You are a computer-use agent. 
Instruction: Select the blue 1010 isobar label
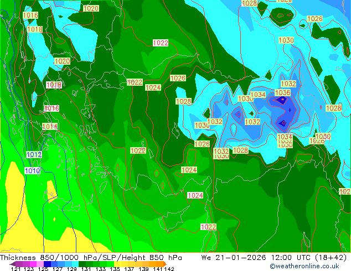click(x=32, y=171)
